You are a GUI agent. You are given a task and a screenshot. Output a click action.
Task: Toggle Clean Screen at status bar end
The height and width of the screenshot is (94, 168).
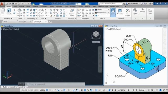pos(164,90)
